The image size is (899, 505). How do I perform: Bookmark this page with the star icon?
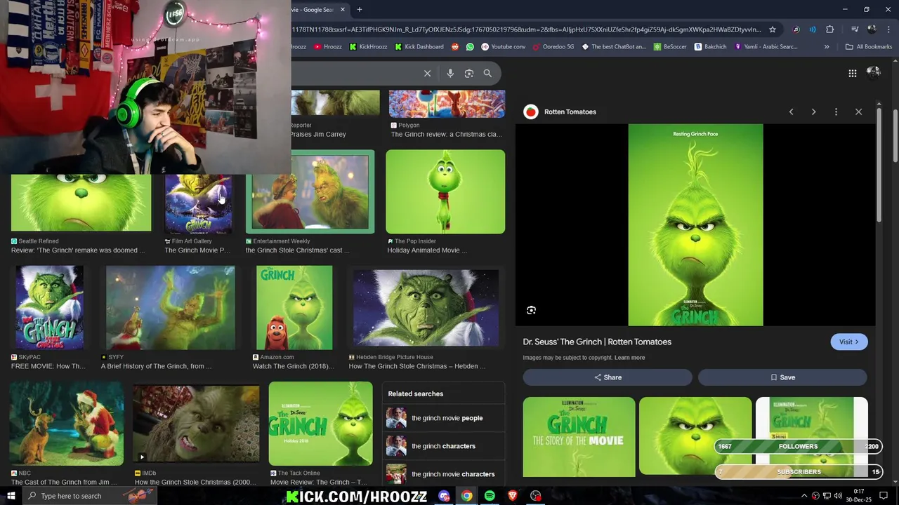click(x=773, y=29)
